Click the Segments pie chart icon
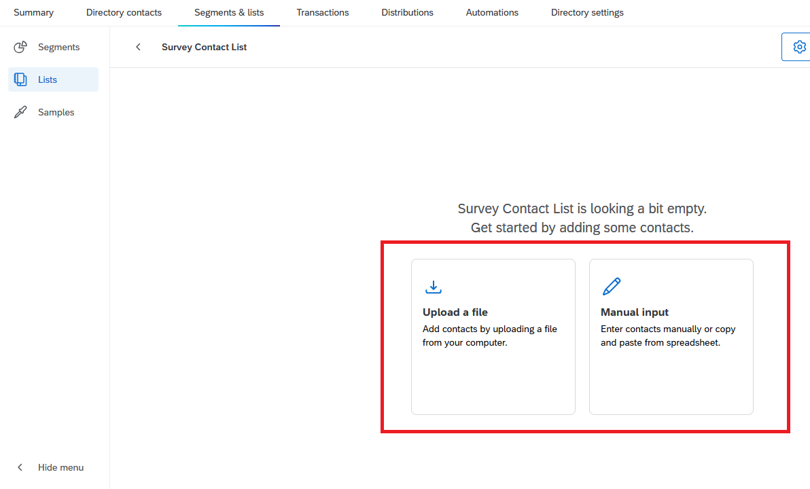This screenshot has width=810, height=489. point(20,47)
